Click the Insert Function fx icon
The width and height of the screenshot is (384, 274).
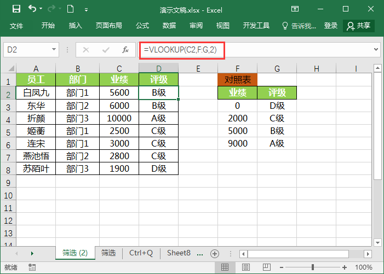(125, 50)
